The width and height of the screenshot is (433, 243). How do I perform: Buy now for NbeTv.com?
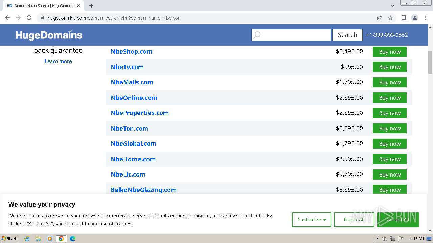pos(390,67)
